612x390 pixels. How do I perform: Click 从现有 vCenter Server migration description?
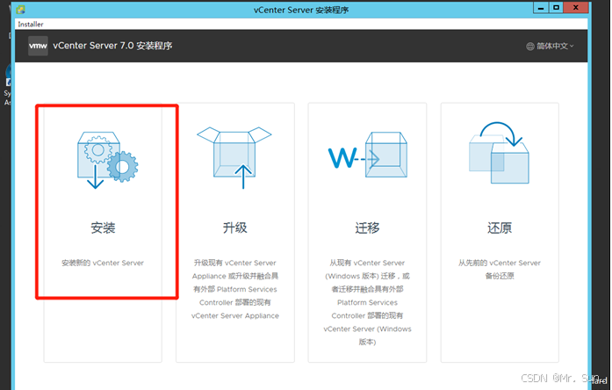(367, 302)
